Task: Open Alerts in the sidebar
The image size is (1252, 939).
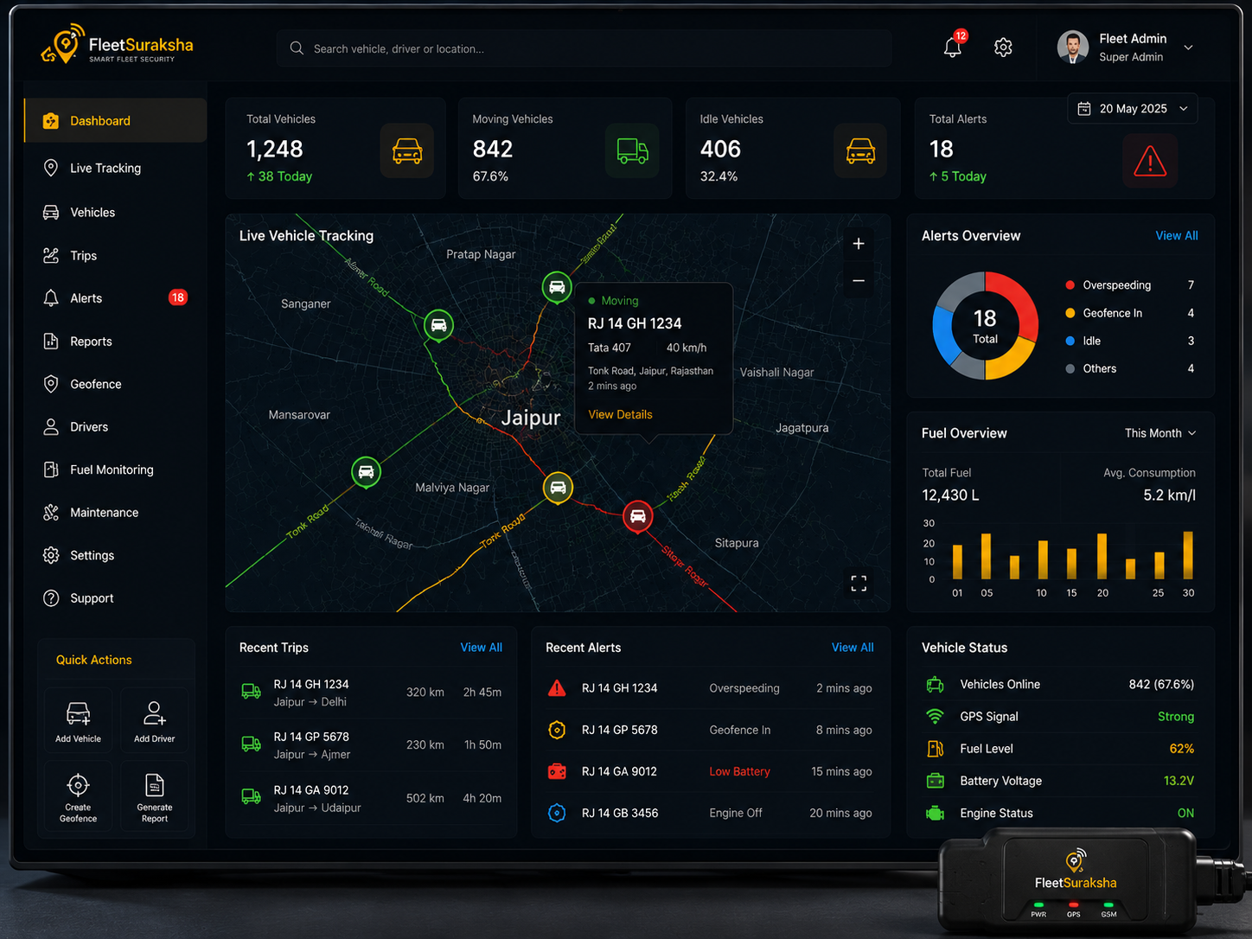Action: [x=115, y=297]
